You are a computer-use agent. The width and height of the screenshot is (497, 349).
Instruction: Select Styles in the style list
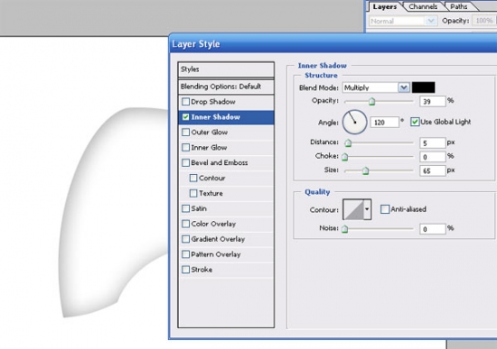(226, 69)
